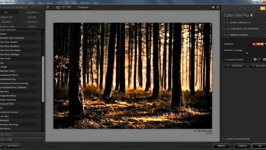Viewport: 266px width, 150px height.
Task: Click the Add Filter button
Action: (235, 66)
